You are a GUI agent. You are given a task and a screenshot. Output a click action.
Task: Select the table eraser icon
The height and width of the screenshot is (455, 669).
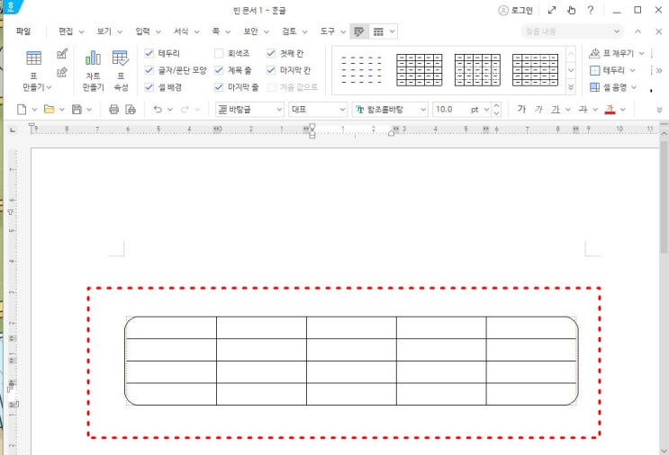click(62, 72)
